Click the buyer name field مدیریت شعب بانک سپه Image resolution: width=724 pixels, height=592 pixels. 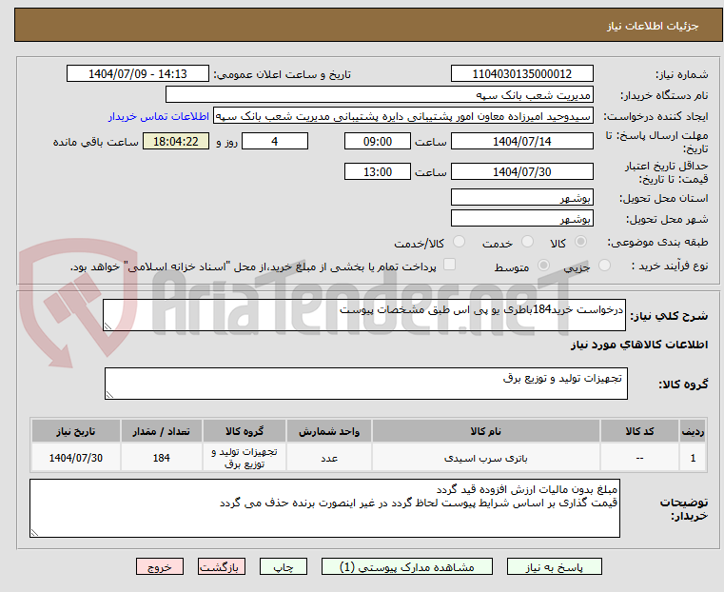[x=379, y=94]
